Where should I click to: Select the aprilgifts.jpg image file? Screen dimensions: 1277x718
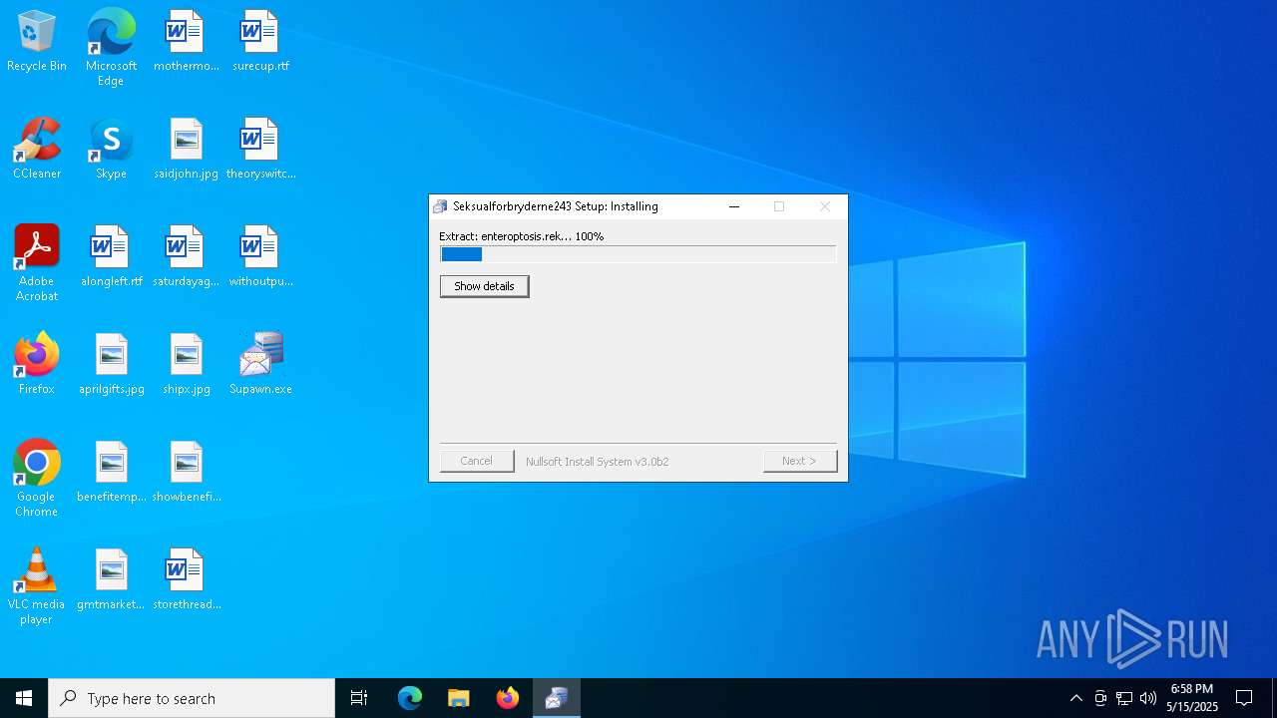click(x=111, y=365)
